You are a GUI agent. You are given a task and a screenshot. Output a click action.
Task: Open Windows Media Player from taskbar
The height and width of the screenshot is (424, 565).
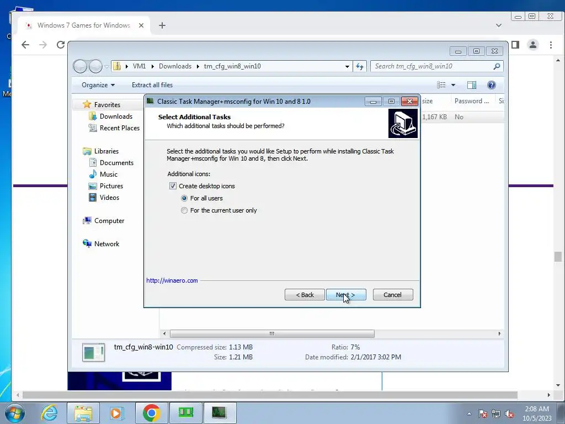pos(116,413)
